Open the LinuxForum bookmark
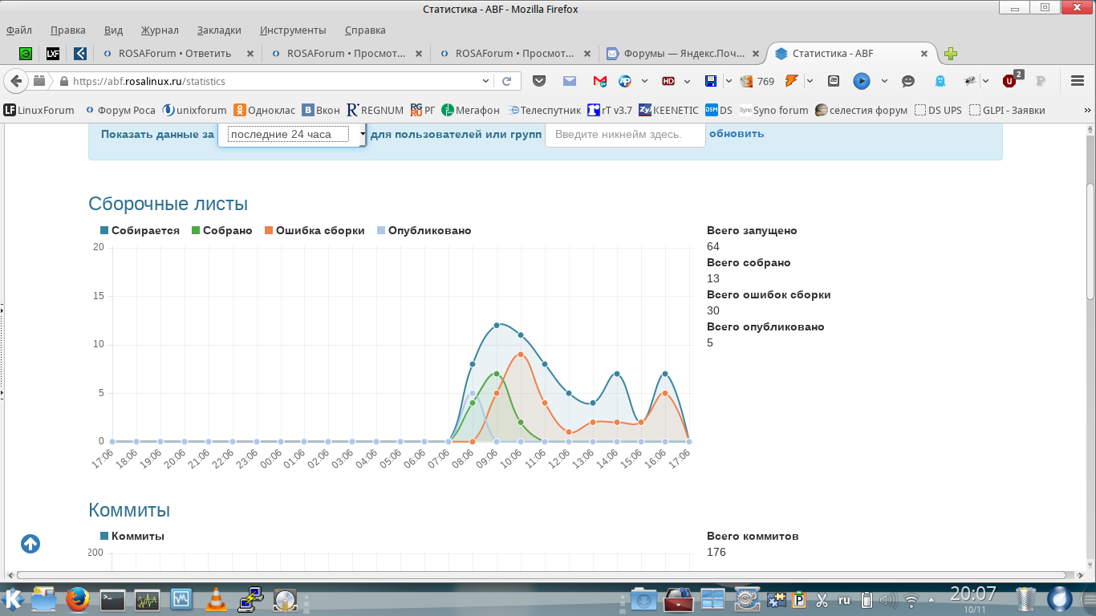Viewport: 1096px width, 616px height. point(39,111)
